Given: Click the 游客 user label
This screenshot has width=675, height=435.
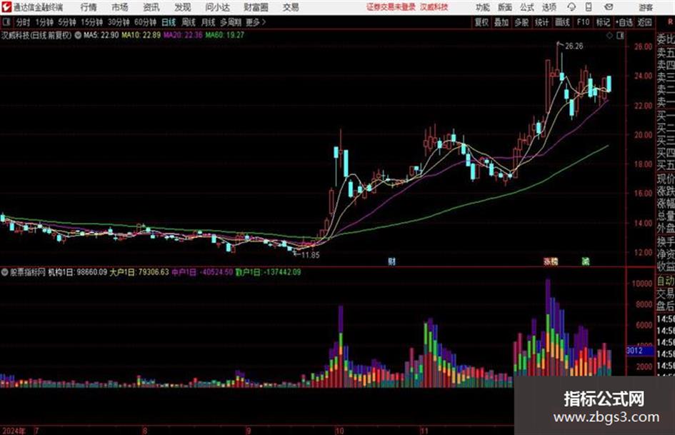Looking at the screenshot, I should 646,7.
